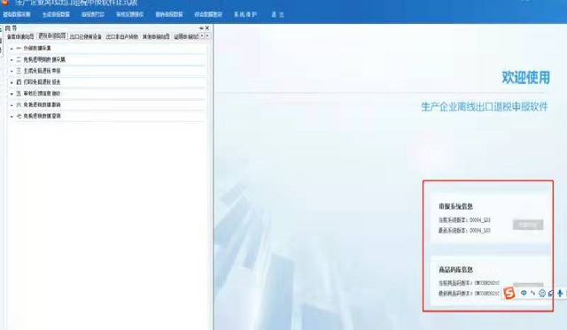This screenshot has height=330, width=567.
Task: Open the 基础数据采集 menu
Action: [17, 14]
